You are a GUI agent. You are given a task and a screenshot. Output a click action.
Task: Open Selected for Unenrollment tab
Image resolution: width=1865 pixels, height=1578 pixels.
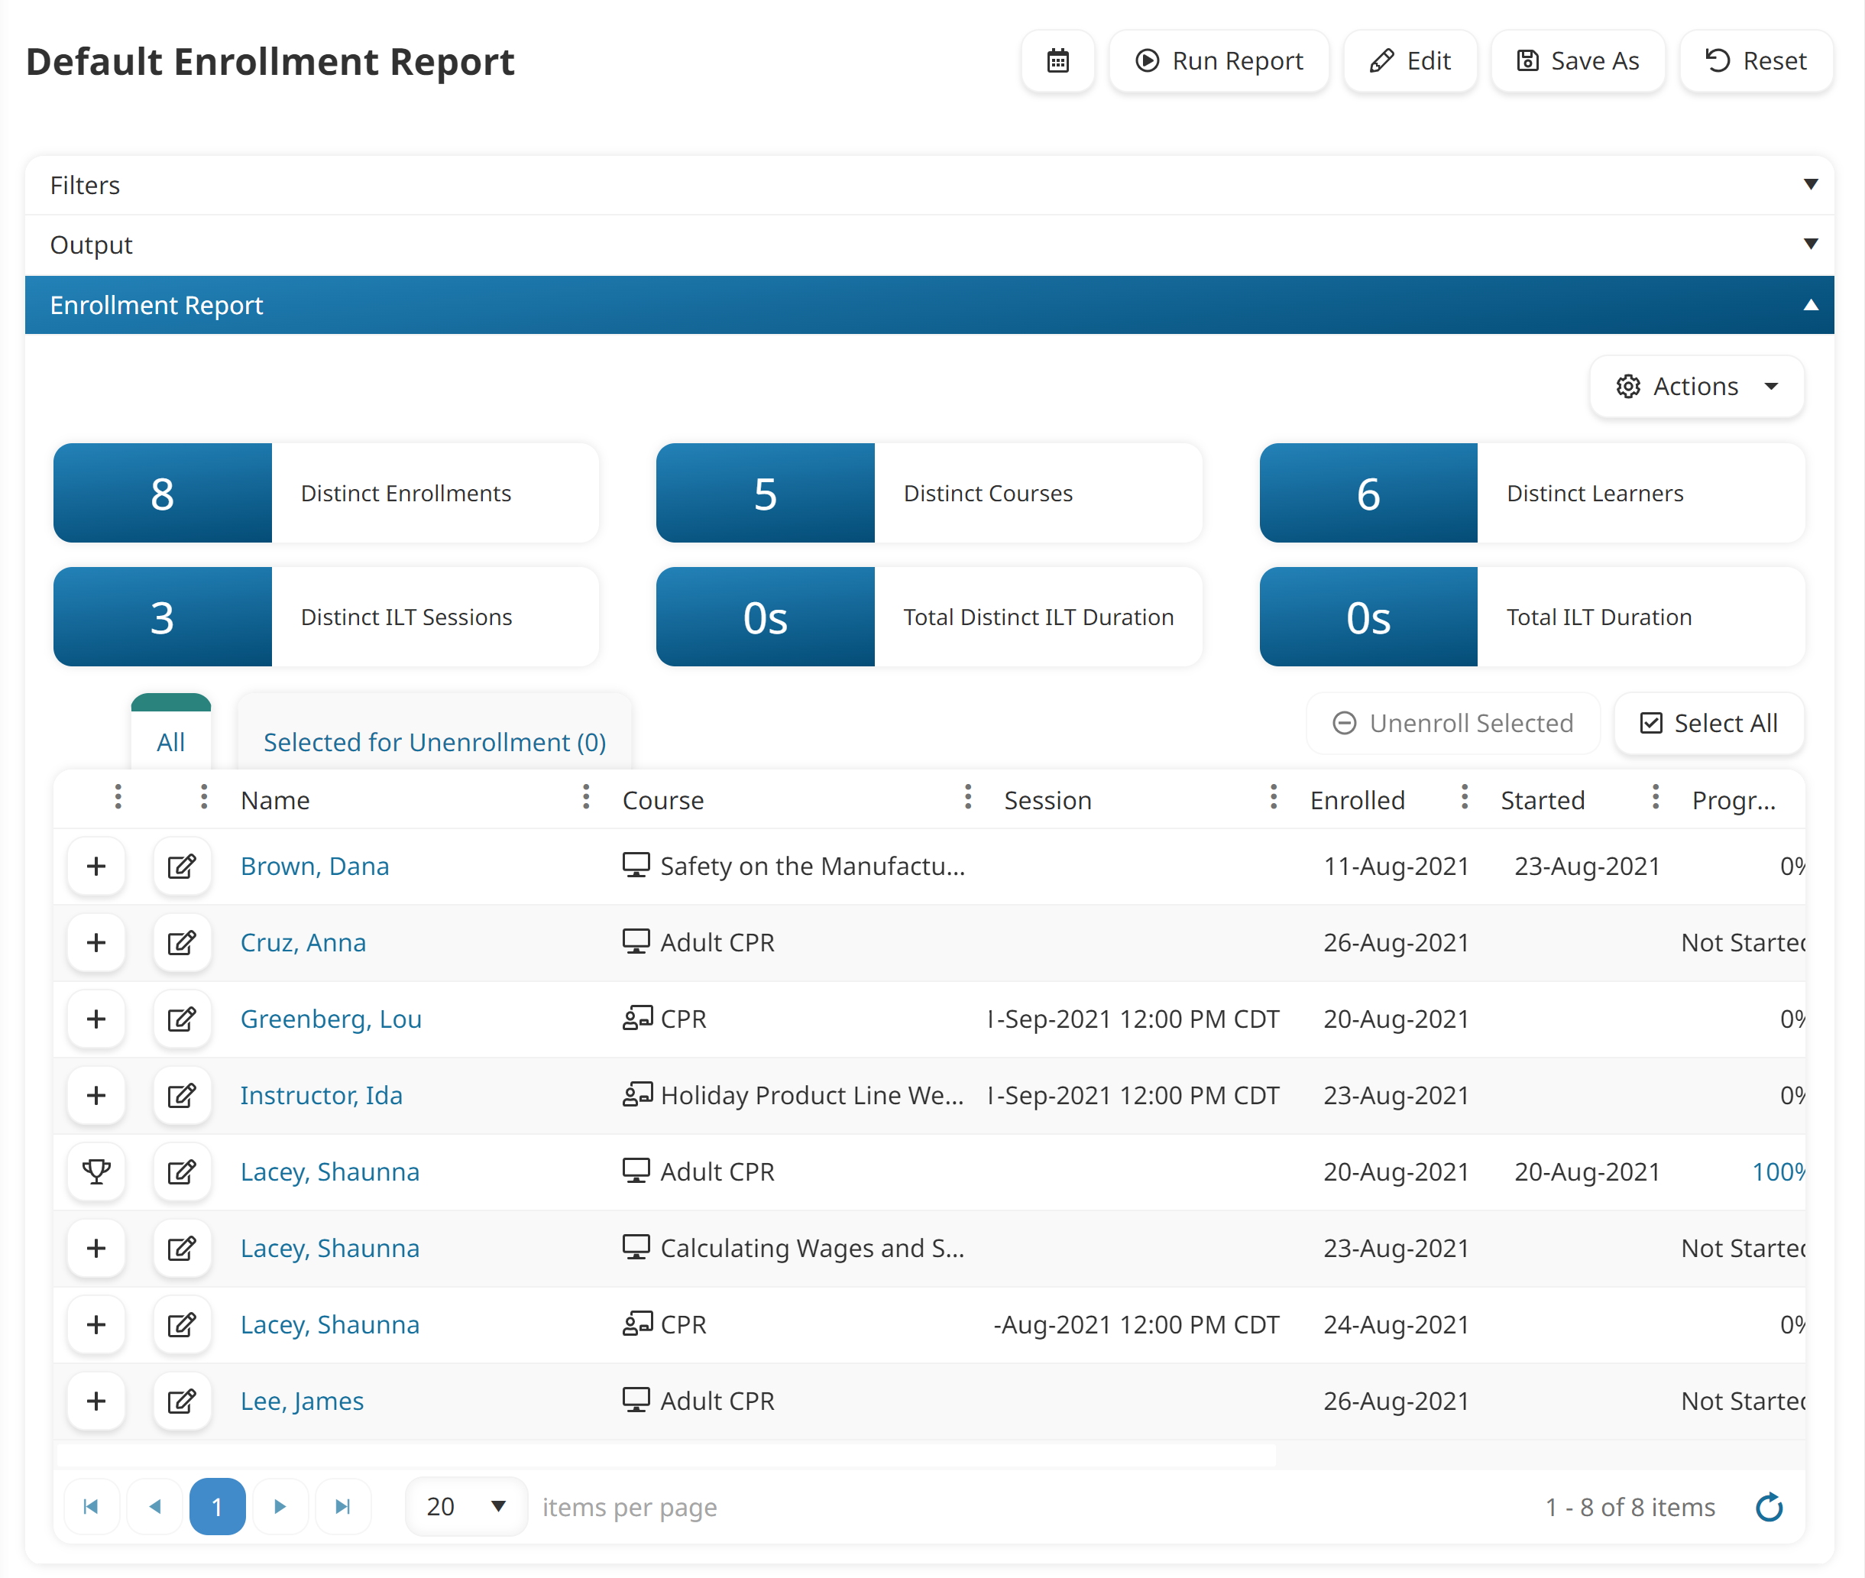(435, 741)
